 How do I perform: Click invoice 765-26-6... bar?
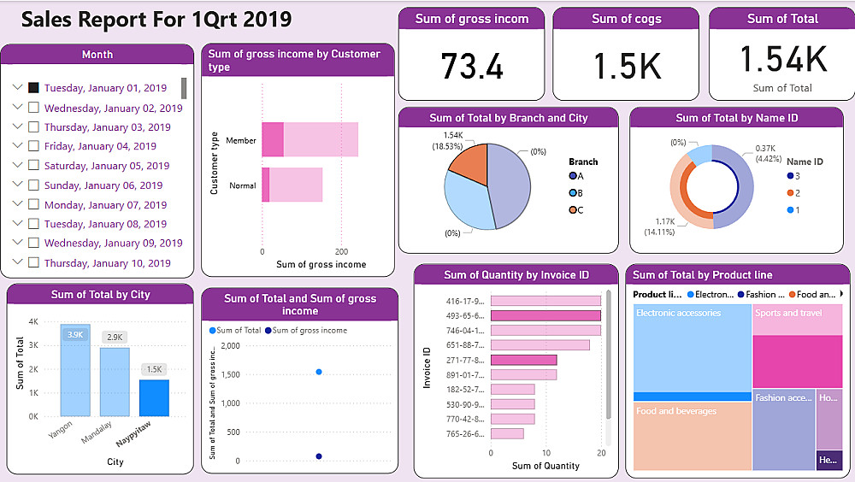507,433
